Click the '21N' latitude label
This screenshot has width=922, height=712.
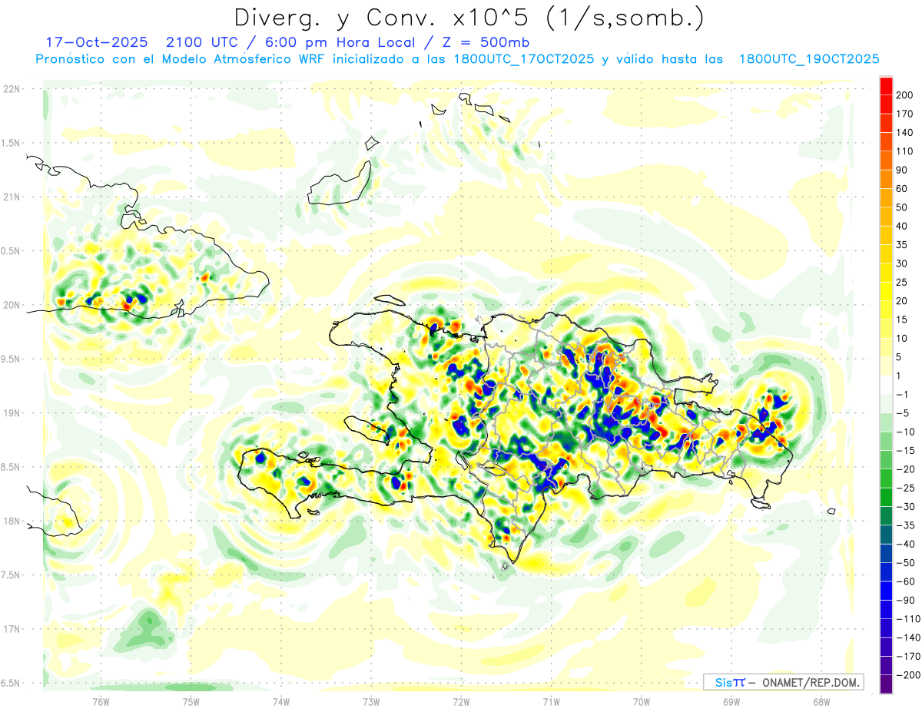12,197
